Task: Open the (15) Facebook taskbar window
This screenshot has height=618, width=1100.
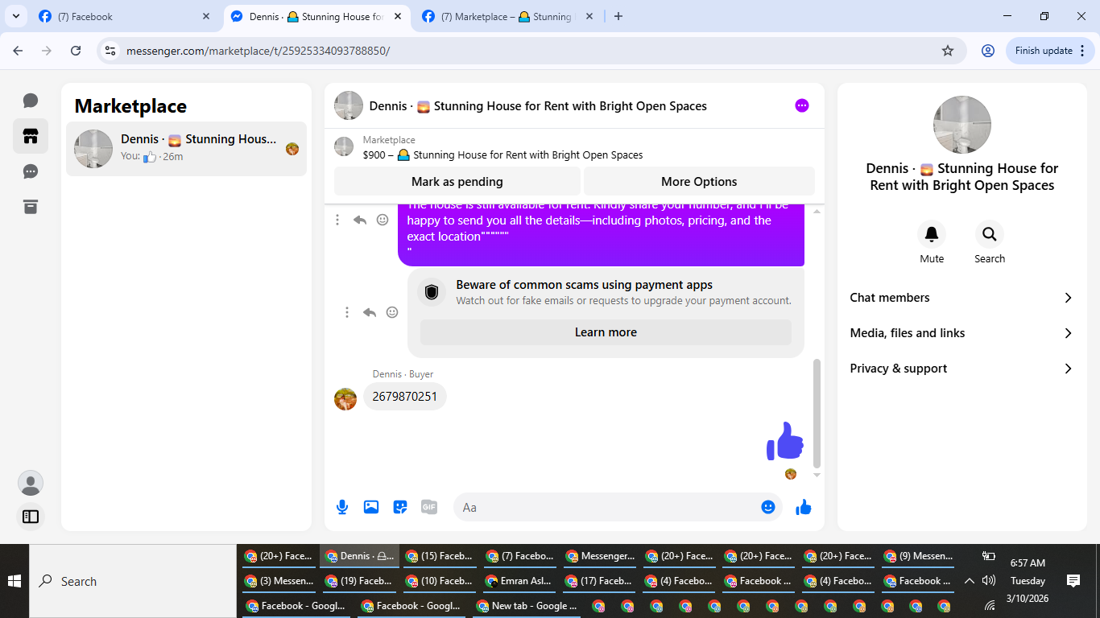Action: pyautogui.click(x=440, y=556)
